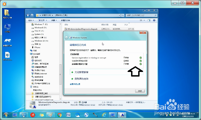This screenshot has width=201, height=120.
Task: Open the Paint palette icon in taskbar
Action: coord(51,115)
